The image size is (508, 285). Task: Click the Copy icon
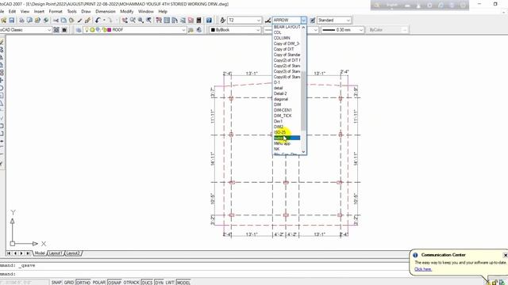tap(63, 21)
